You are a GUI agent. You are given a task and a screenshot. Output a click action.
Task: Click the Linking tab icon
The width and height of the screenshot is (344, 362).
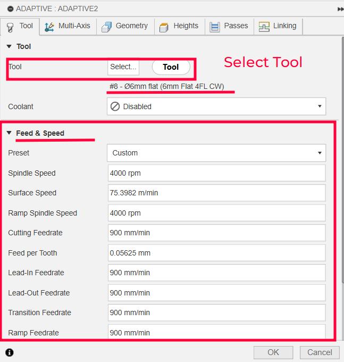tap(264, 27)
